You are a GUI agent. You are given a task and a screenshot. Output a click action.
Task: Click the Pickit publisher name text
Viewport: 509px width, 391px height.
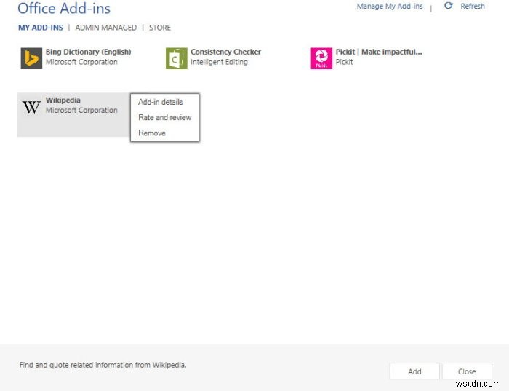[344, 62]
